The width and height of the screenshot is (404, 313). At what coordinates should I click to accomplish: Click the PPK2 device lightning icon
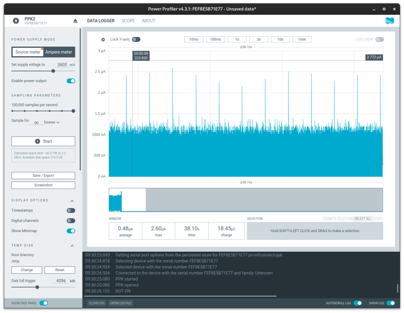[x=16, y=21]
